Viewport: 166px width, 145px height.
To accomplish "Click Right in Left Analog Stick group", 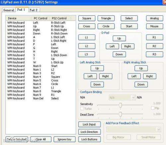I will click(106, 76).
